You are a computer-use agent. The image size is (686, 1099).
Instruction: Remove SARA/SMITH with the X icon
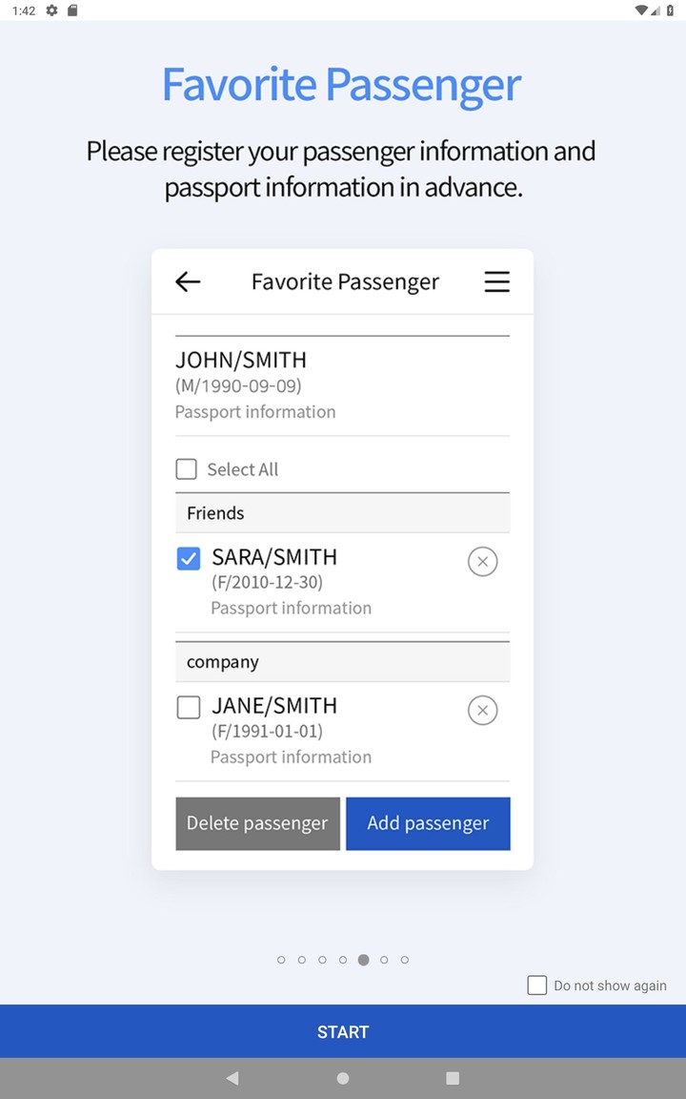click(482, 562)
